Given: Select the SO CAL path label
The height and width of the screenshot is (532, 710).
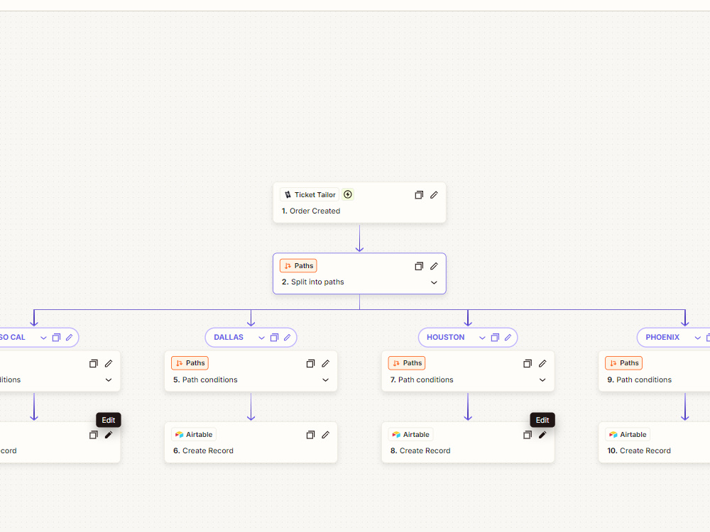Looking at the screenshot, I should click(x=13, y=338).
